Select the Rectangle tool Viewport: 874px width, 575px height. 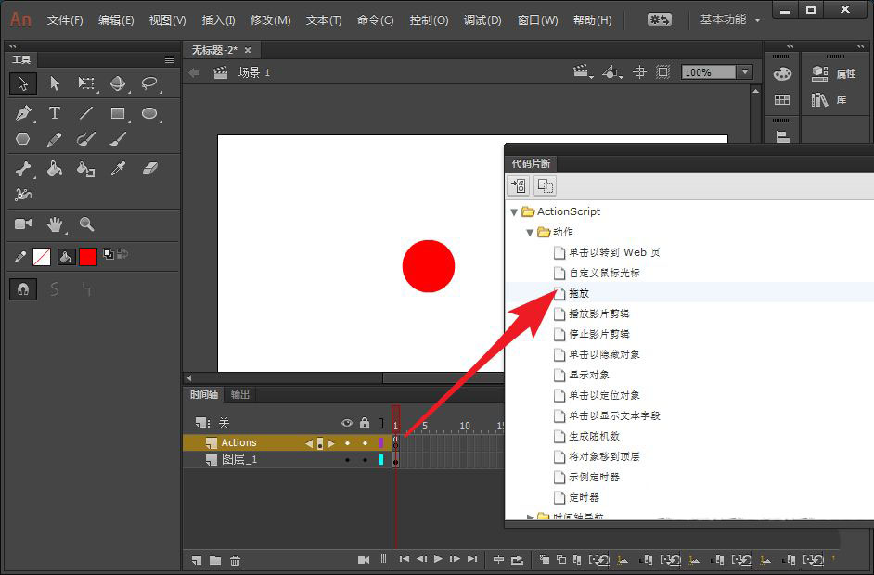[118, 113]
